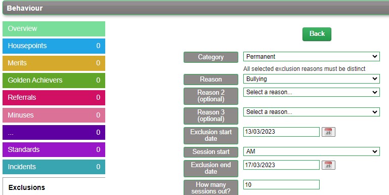Open the Minuses sidebar tab
The height and width of the screenshot is (195, 389).
pos(54,115)
